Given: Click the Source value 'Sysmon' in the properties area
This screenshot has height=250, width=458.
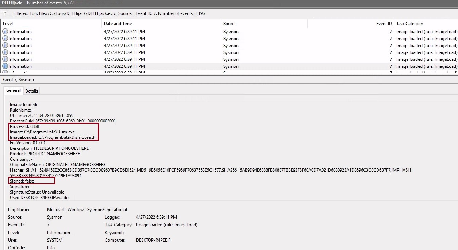Looking at the screenshot, I should pyautogui.click(x=55, y=217).
